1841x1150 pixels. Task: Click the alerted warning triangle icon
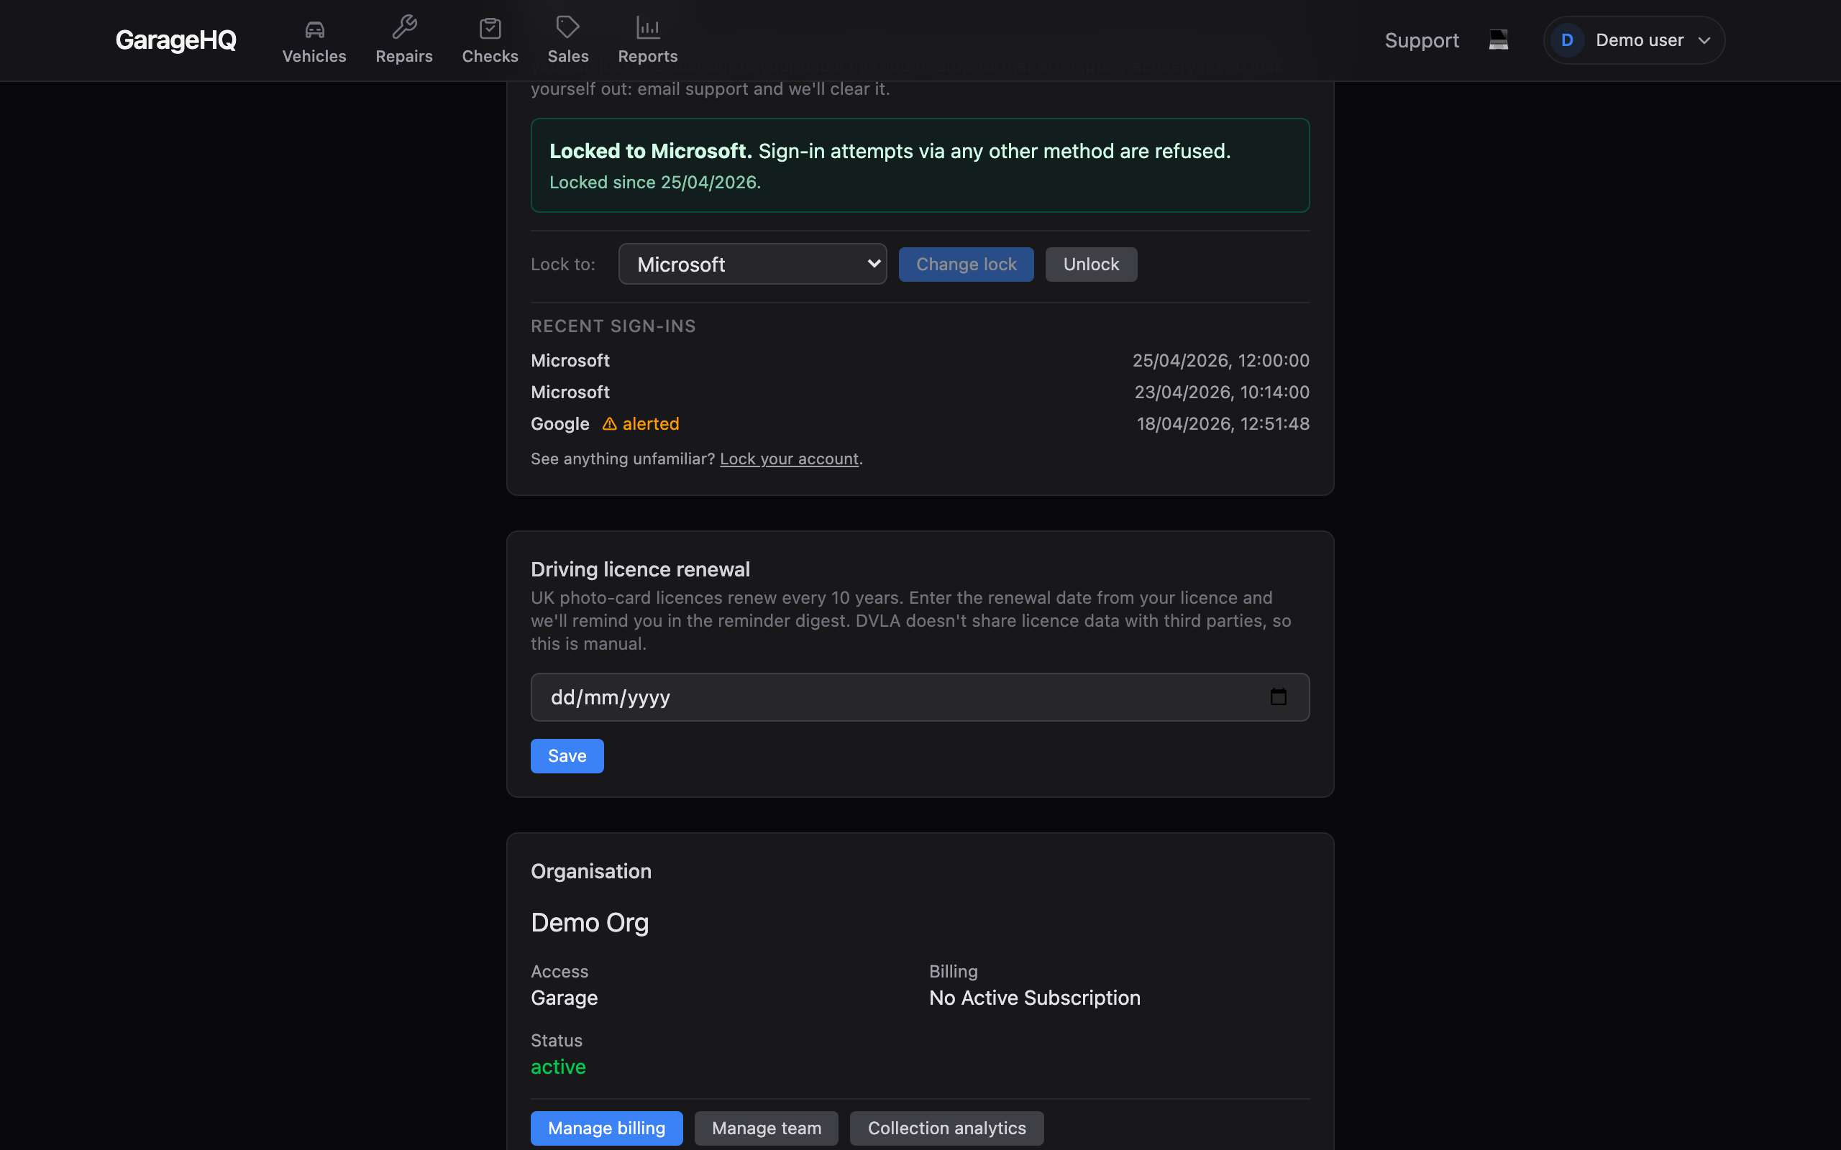click(609, 423)
